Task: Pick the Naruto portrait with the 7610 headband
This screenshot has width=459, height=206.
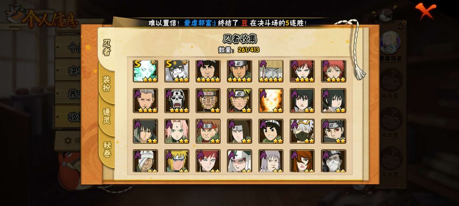Action: click(208, 100)
